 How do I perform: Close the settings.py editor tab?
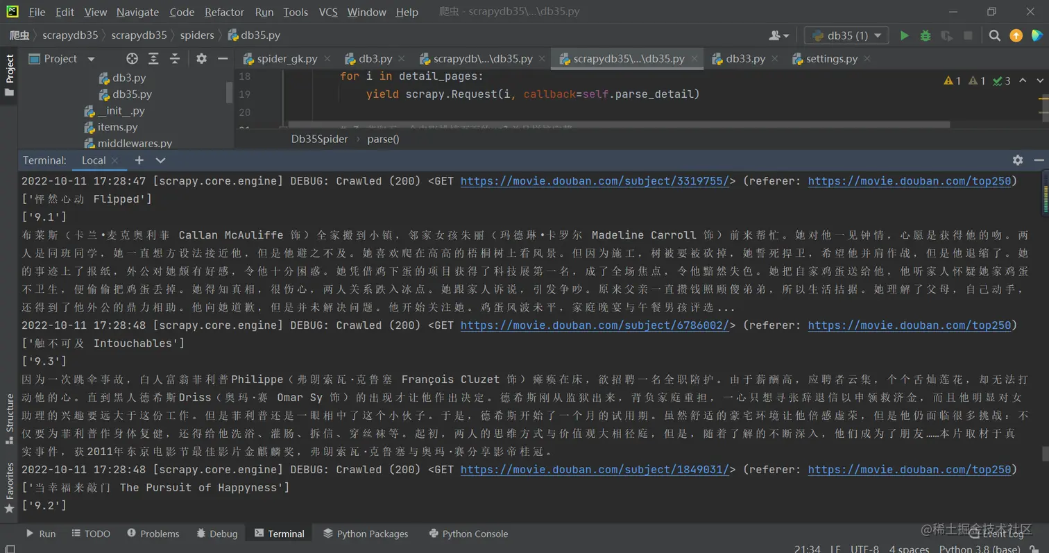tap(868, 59)
